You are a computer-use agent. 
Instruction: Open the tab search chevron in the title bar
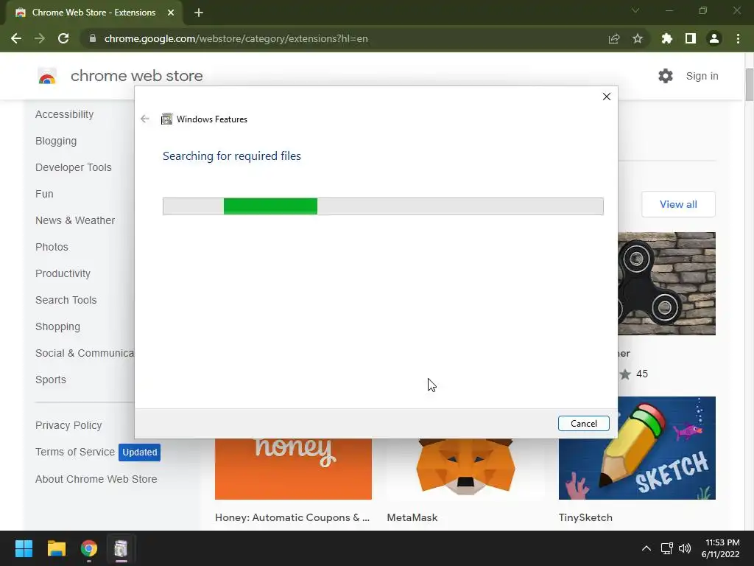click(635, 10)
